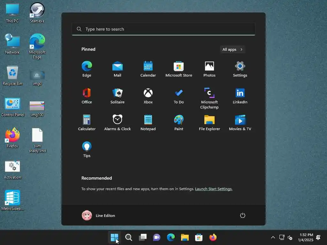Screen dimensions: 327x245
Task: Launch Alarms & Clock
Action: tap(118, 123)
